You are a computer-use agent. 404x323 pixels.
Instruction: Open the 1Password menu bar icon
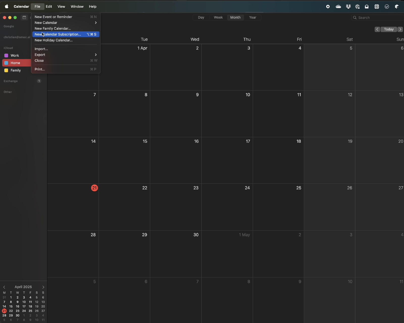(358, 7)
